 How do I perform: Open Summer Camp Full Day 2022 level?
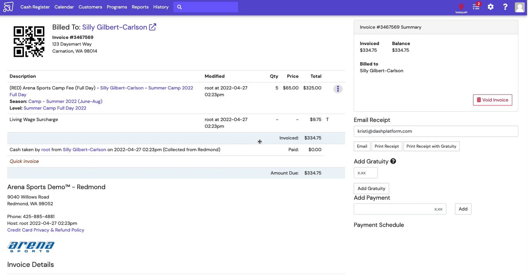click(55, 108)
